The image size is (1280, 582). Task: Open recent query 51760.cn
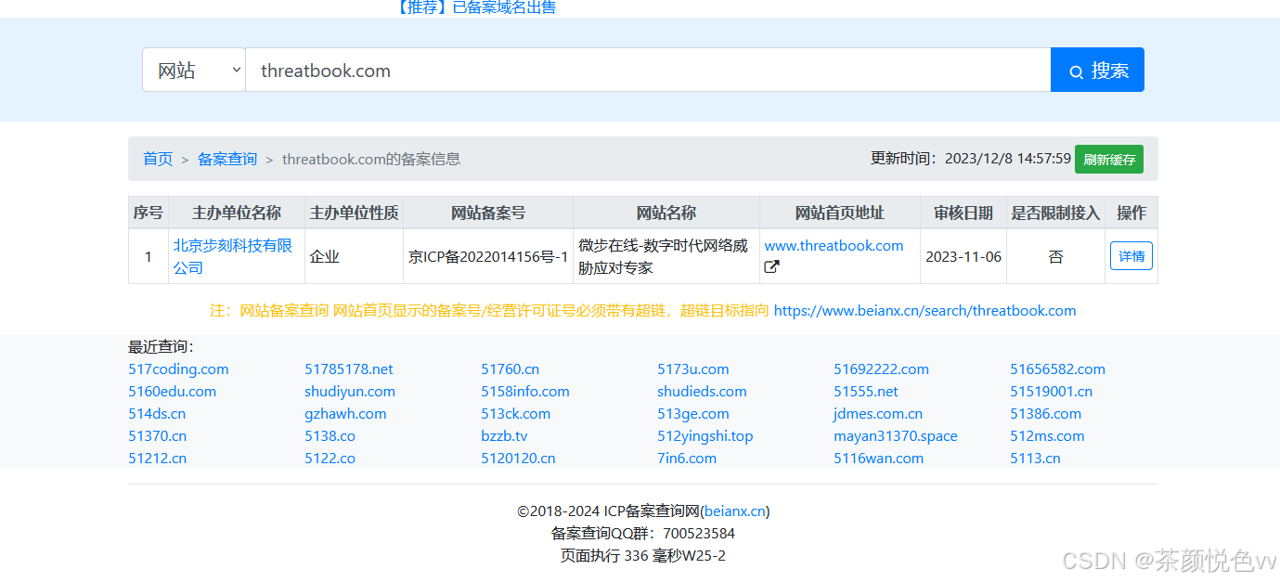pos(510,369)
